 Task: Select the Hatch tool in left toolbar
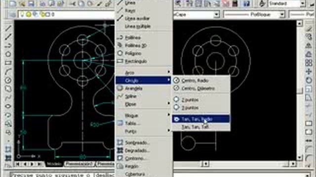8,149
